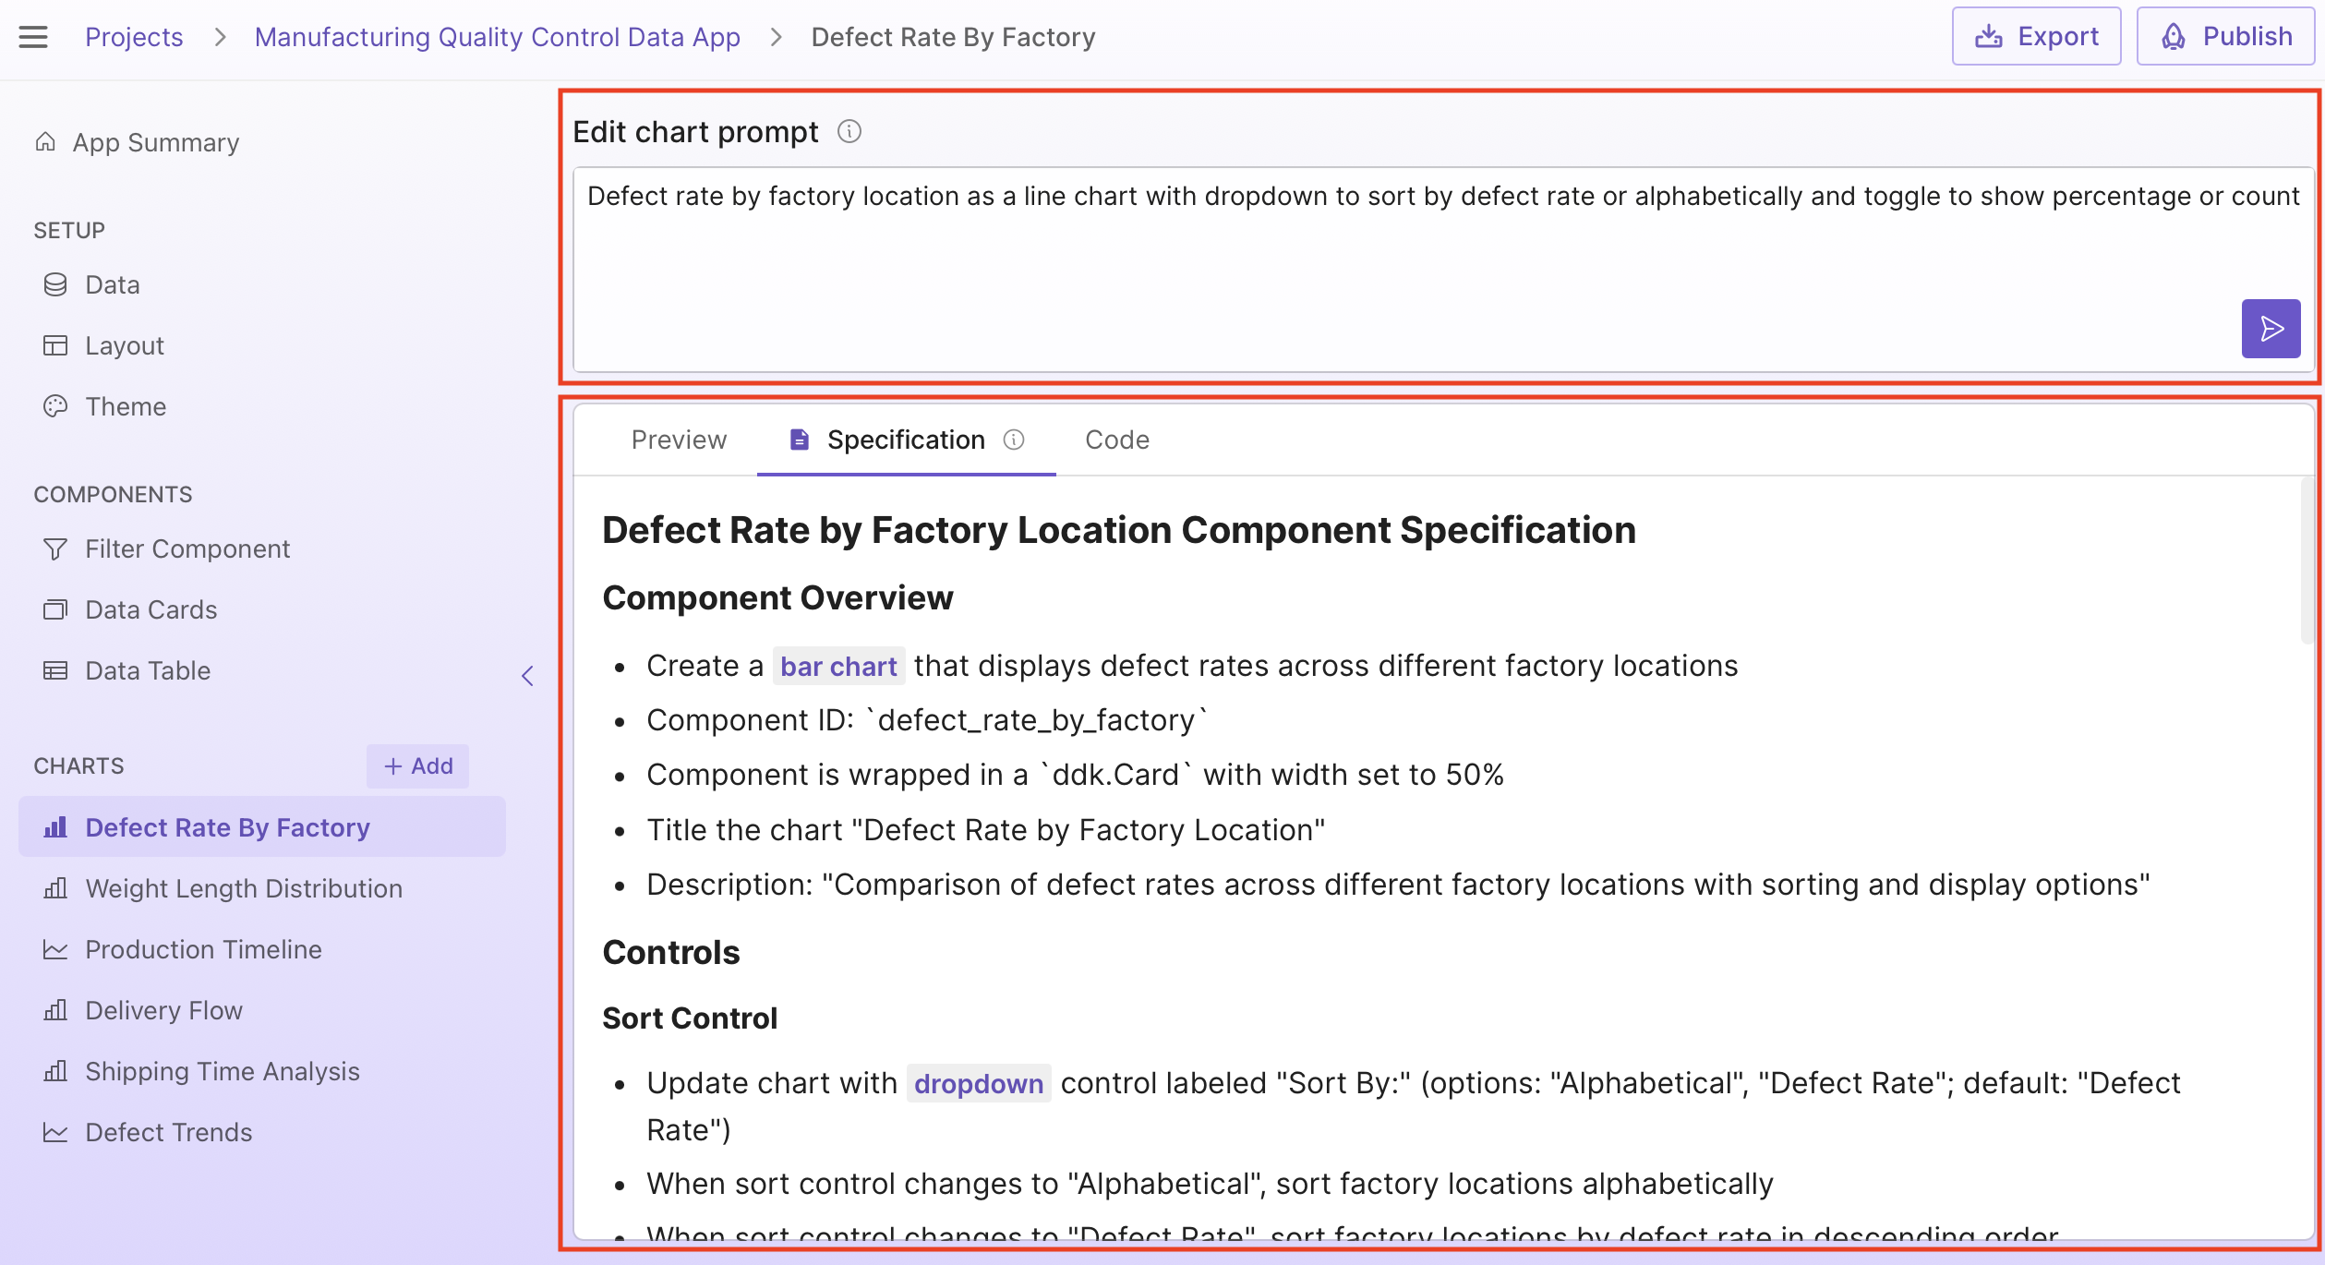Viewport: 2325px width, 1265px height.
Task: Click the Export button
Action: pos(2035,37)
